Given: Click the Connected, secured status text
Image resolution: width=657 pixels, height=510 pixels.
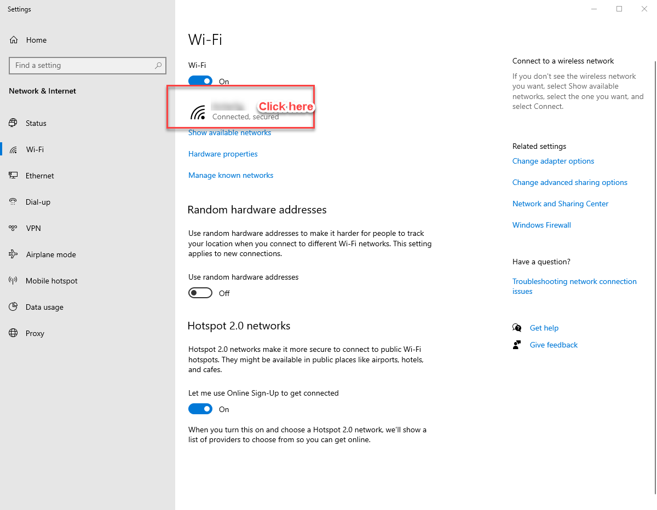Looking at the screenshot, I should tap(245, 117).
